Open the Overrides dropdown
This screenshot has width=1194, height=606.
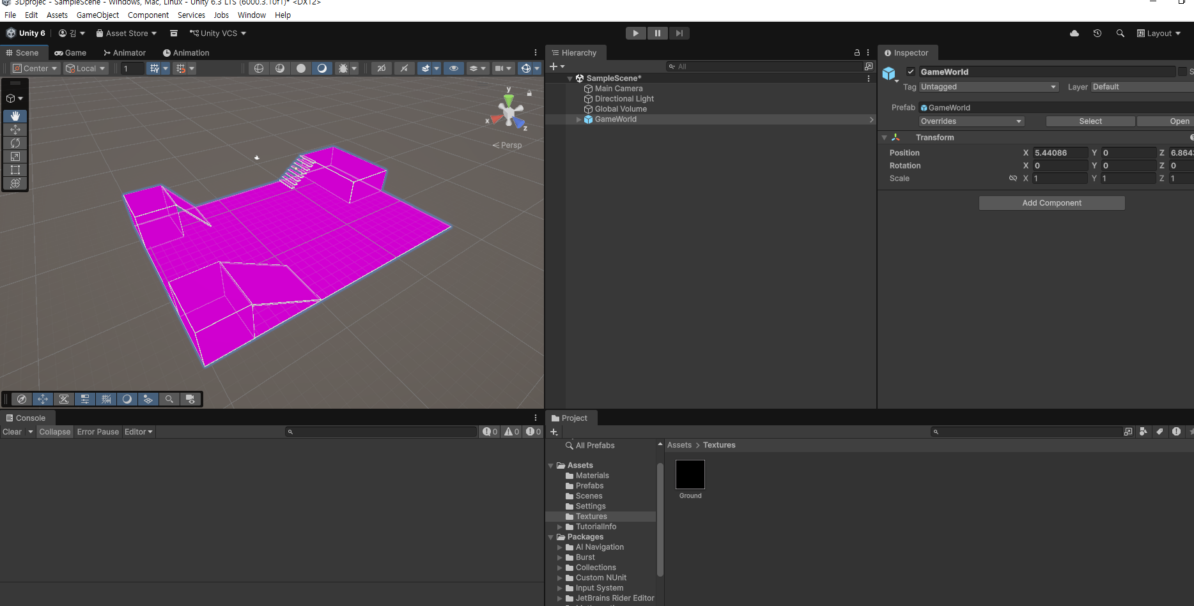tap(971, 121)
